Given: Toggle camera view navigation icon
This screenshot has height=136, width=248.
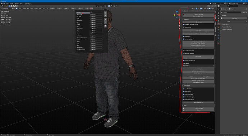Looking at the screenshot, I should tap(179, 26).
